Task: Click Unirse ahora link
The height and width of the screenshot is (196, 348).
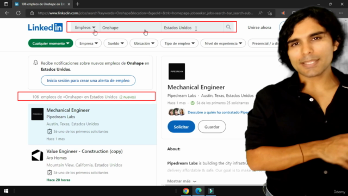Action: tap(259, 28)
